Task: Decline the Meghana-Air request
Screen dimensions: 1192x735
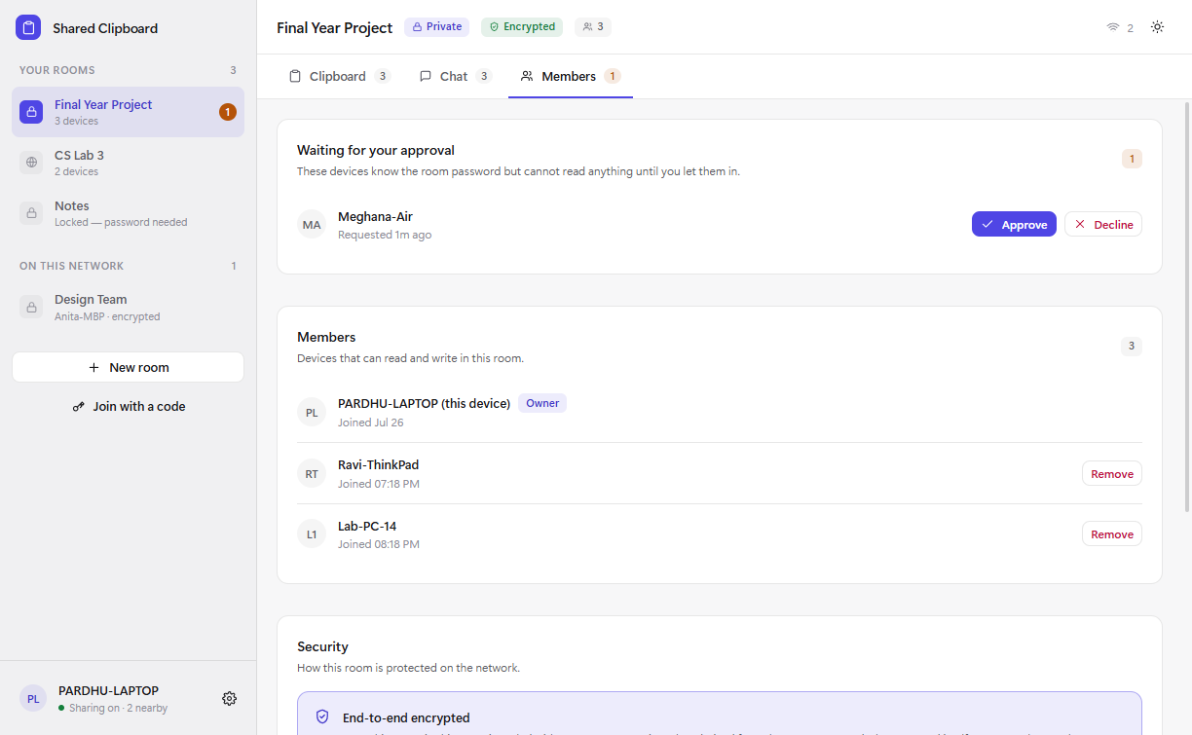Action: point(1103,224)
